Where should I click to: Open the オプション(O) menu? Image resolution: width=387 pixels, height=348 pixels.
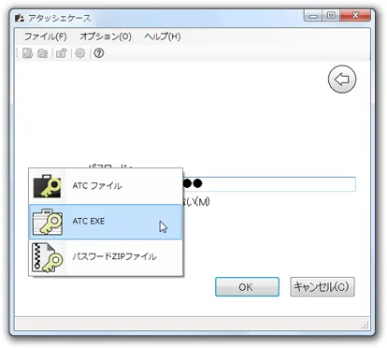pyautogui.click(x=106, y=36)
